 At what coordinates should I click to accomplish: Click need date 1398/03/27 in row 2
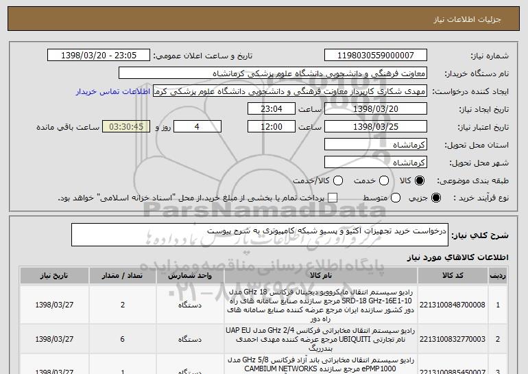(54, 339)
